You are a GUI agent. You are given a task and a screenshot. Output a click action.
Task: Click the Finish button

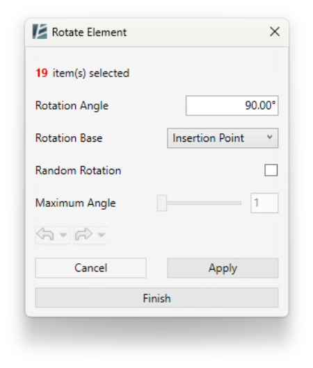[156, 298]
